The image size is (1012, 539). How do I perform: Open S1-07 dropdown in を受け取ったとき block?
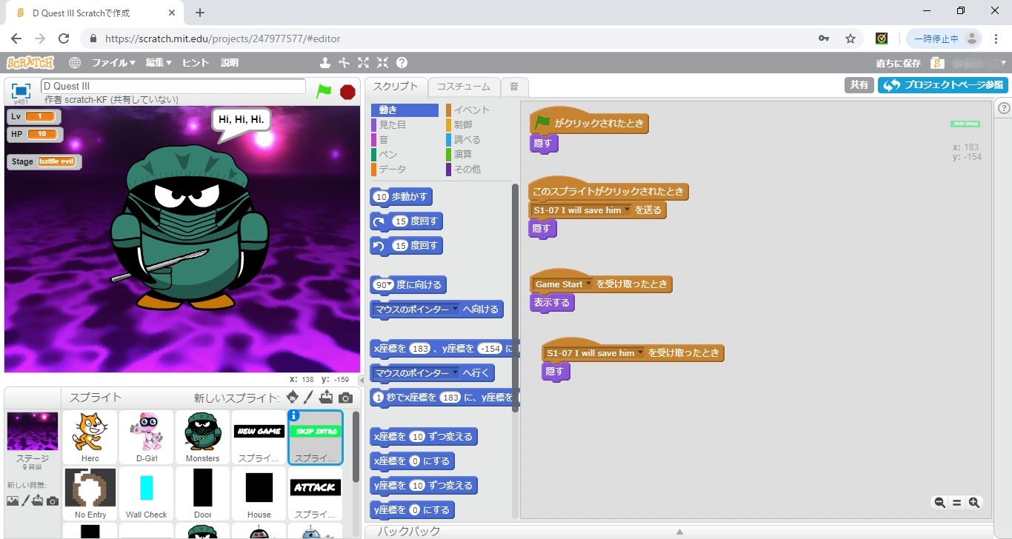[641, 353]
